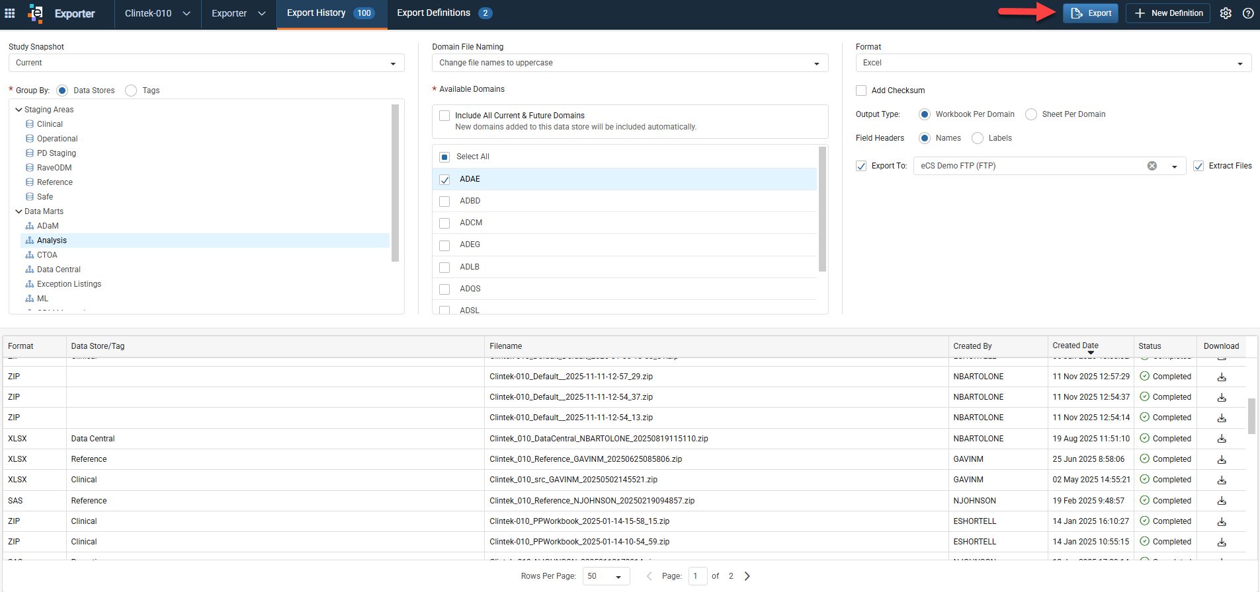Download the src GAVINM export

tap(1222, 480)
